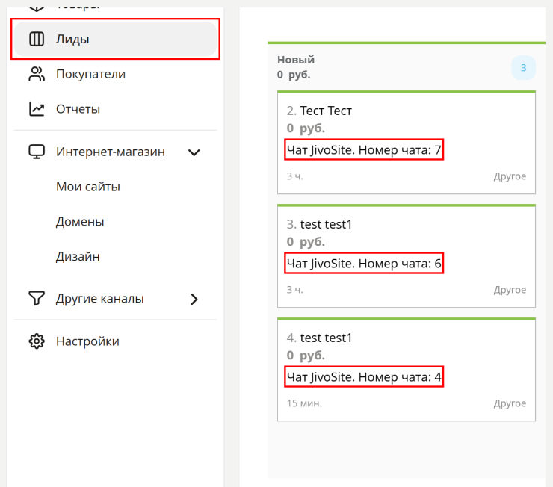
Task: Expand the Другие каналы chevron
Action: click(x=194, y=300)
